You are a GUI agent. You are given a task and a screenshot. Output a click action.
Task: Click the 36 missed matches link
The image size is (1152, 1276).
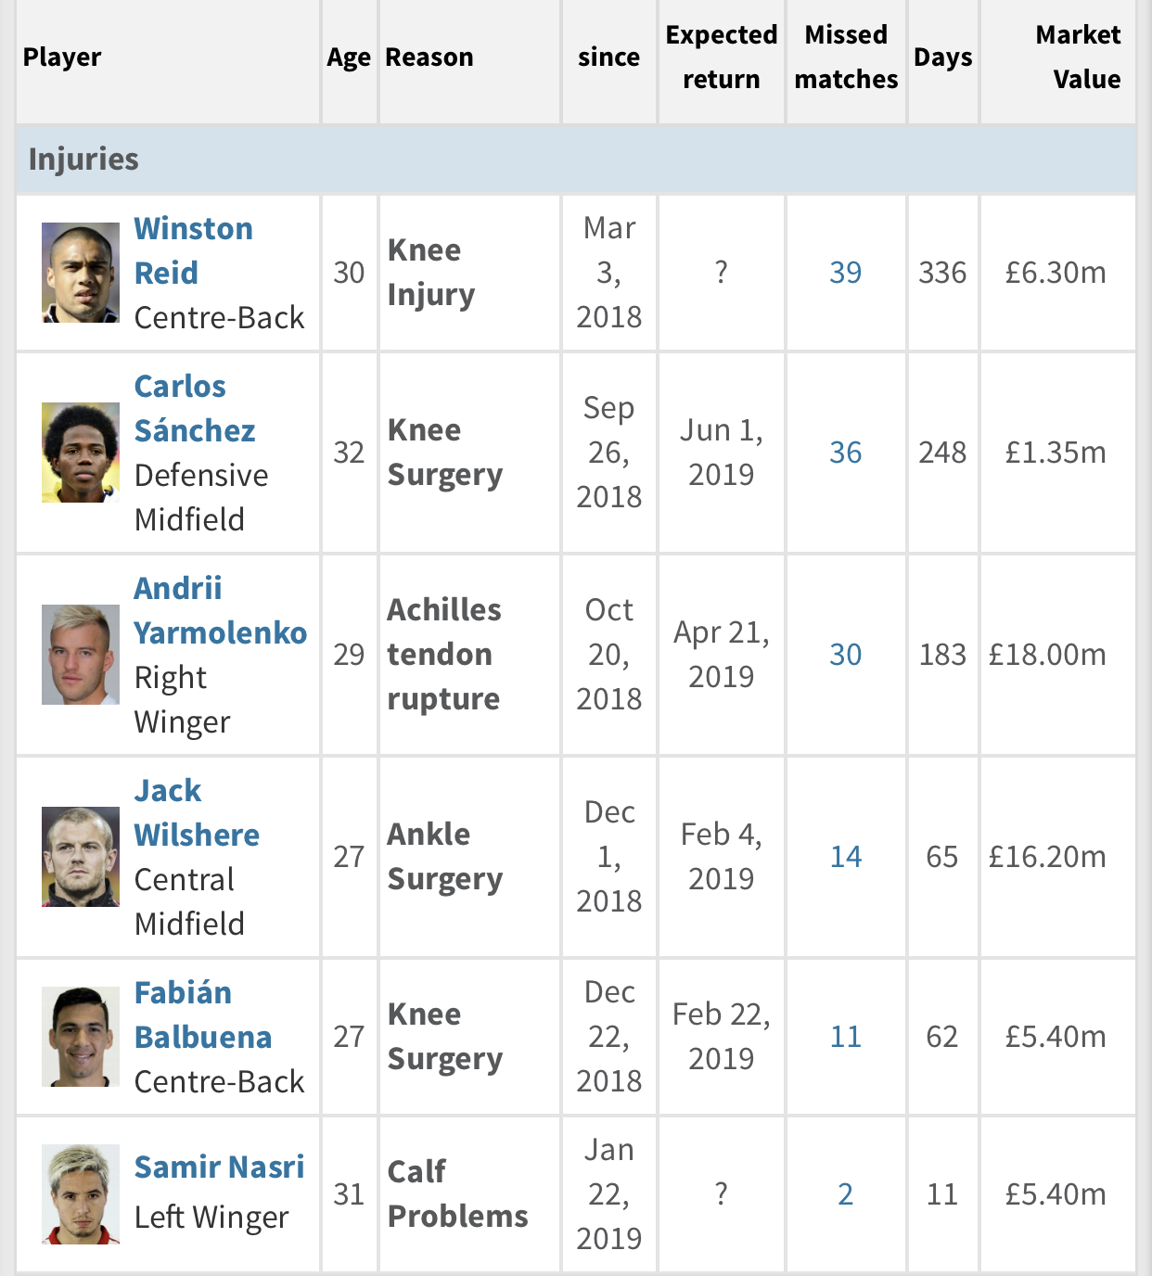(846, 453)
